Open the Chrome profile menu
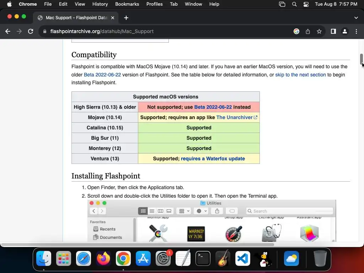Image resolution: width=364 pixels, height=273 pixels. [345, 31]
